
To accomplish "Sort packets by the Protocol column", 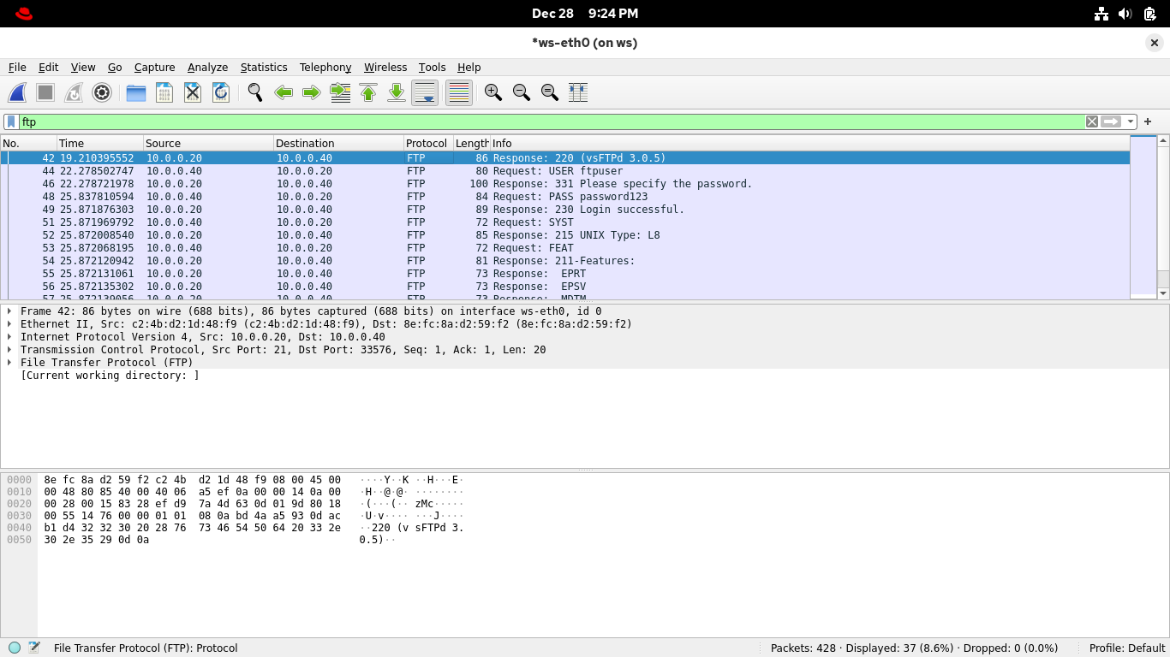I will [x=427, y=143].
